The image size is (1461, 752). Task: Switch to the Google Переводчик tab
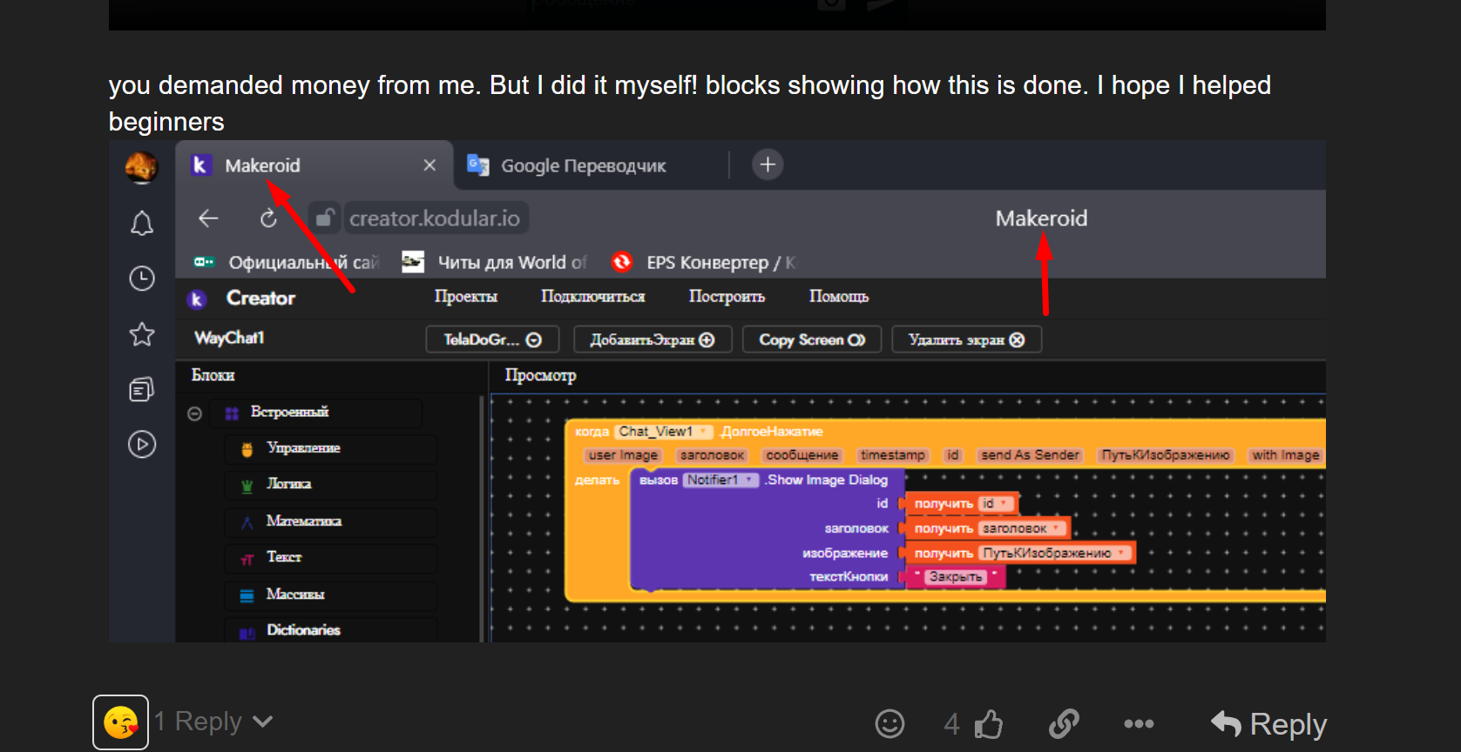(582, 165)
